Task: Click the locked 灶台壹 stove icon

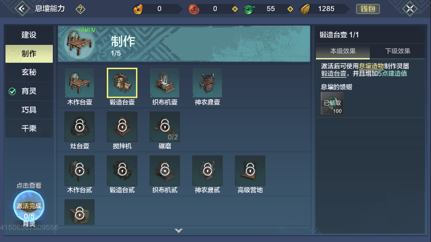Action: click(x=80, y=127)
